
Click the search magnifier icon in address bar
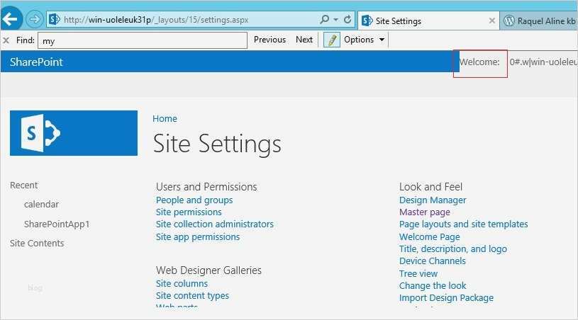325,20
